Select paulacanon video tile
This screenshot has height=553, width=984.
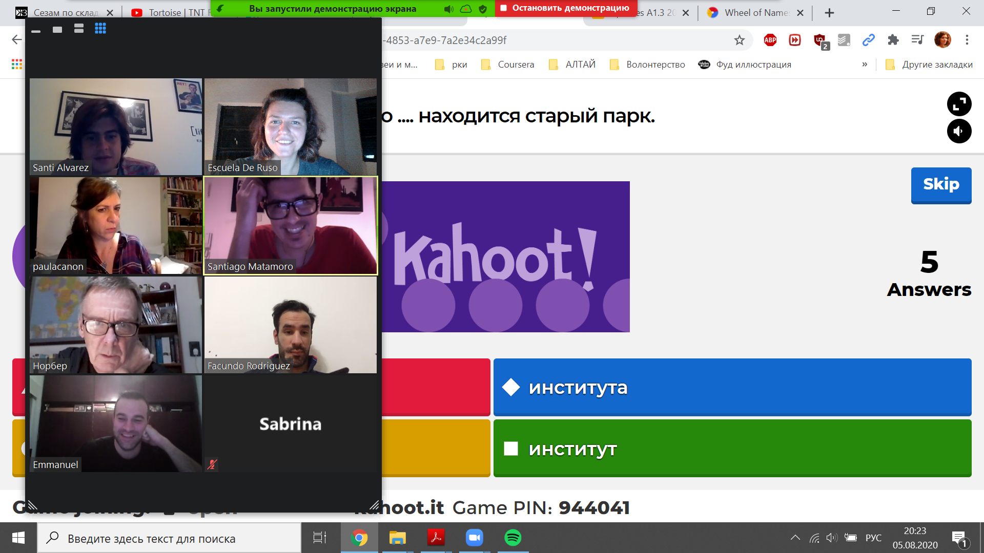point(116,226)
